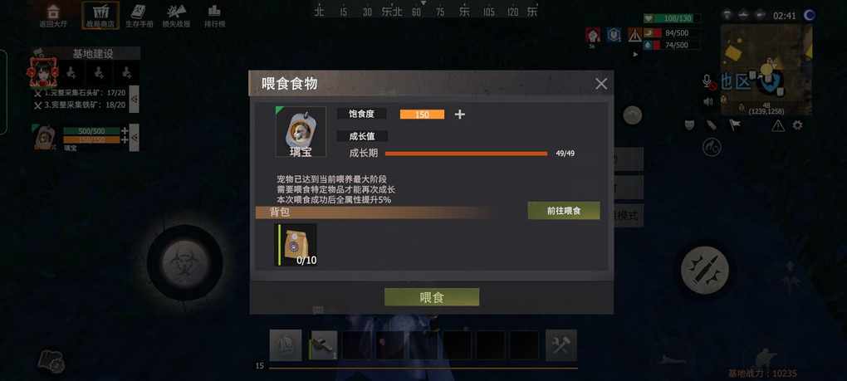The width and height of the screenshot is (847, 381).
Task: Toggle the speaker sound icon
Action: (708, 101)
